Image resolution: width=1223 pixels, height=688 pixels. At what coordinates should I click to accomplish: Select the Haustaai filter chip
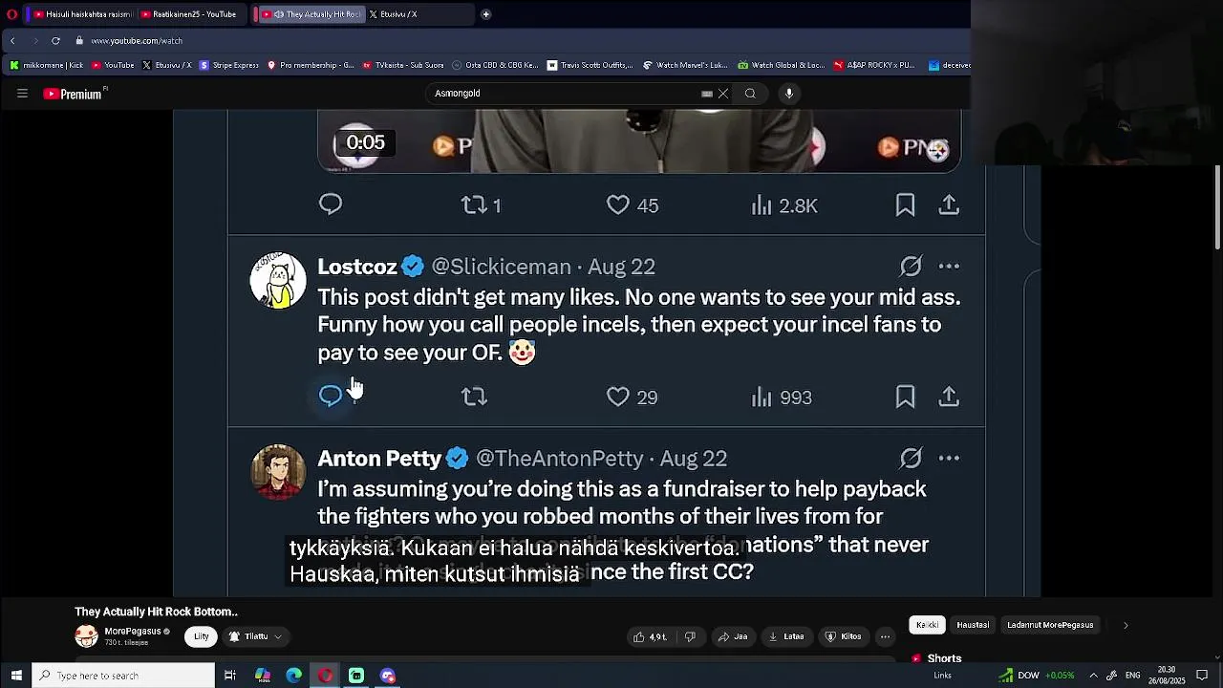973,625
